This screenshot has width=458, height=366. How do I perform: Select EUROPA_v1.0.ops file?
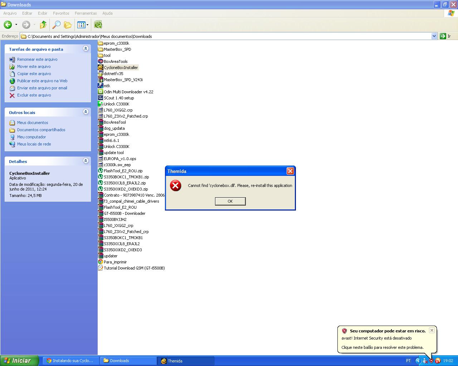[x=117, y=159]
